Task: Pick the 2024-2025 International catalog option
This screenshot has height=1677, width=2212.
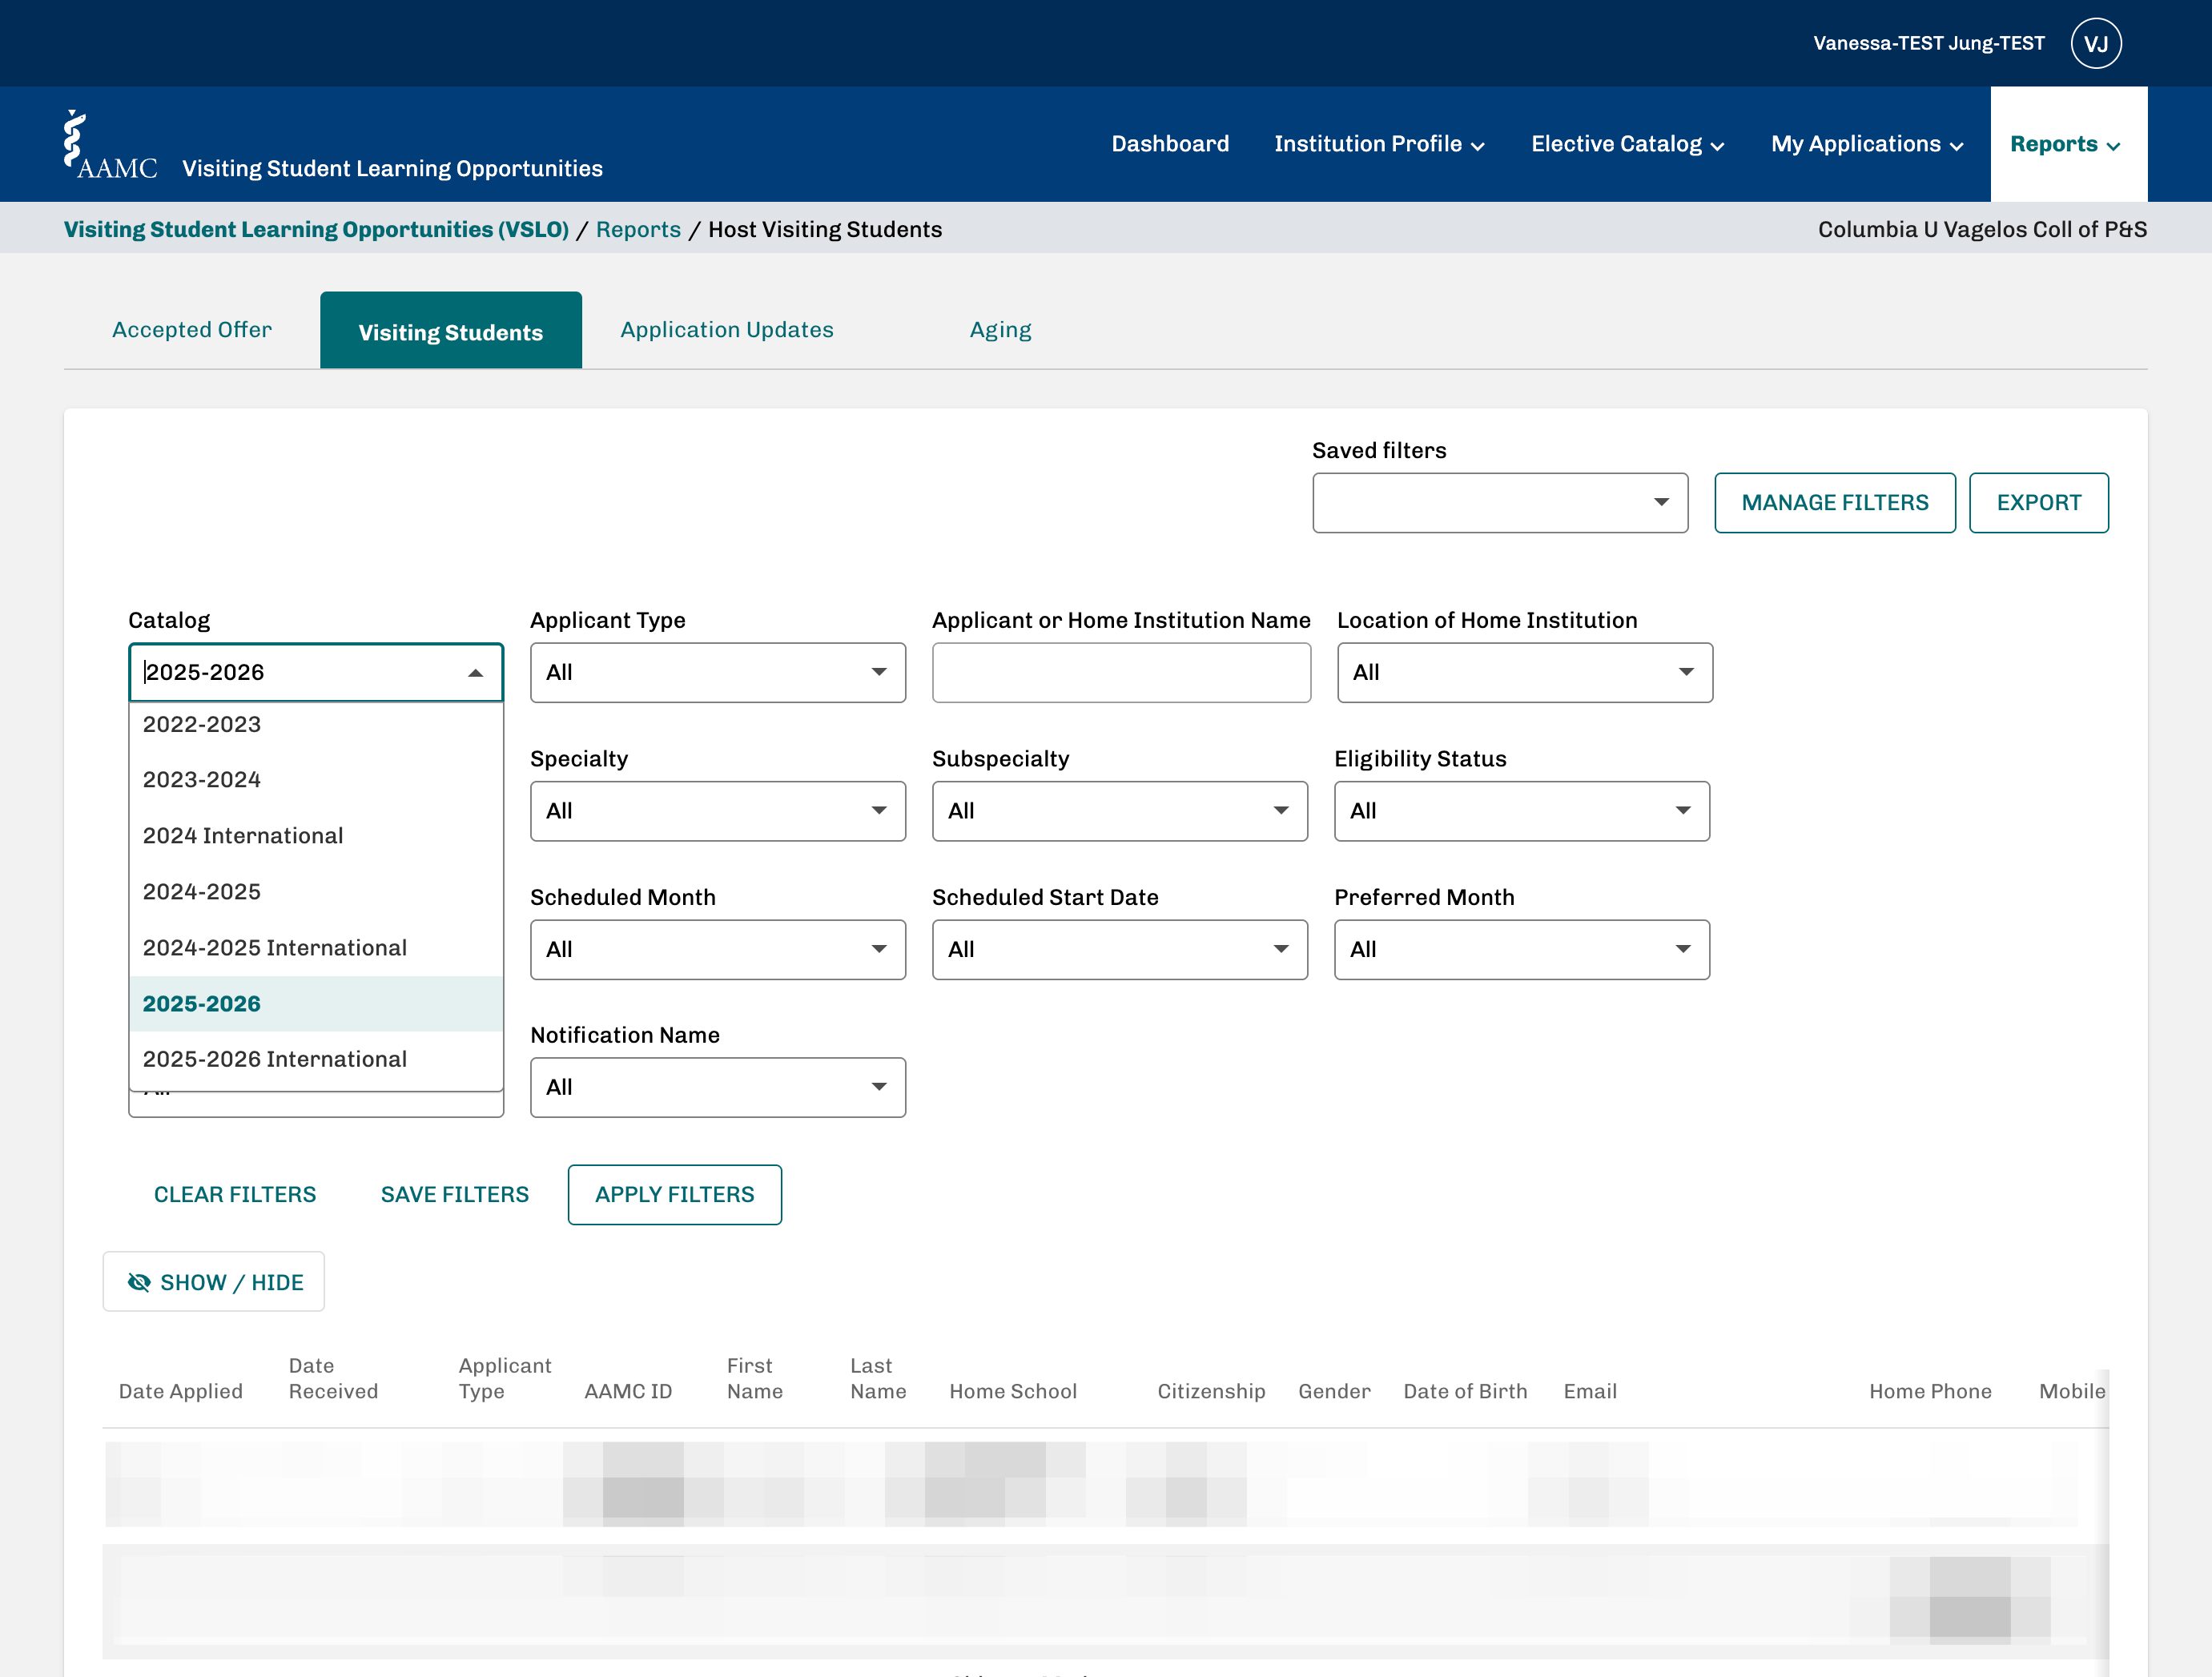Action: 316,947
